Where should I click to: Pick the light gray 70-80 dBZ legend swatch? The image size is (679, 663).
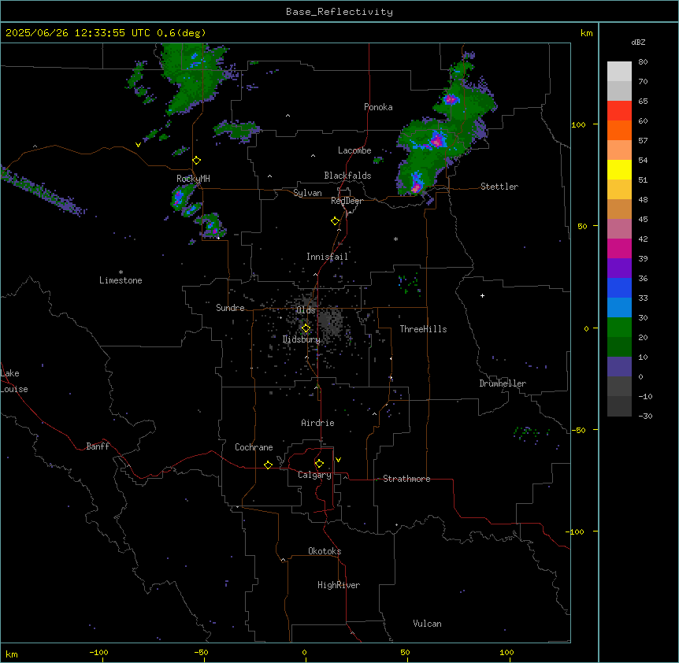pyautogui.click(x=619, y=72)
